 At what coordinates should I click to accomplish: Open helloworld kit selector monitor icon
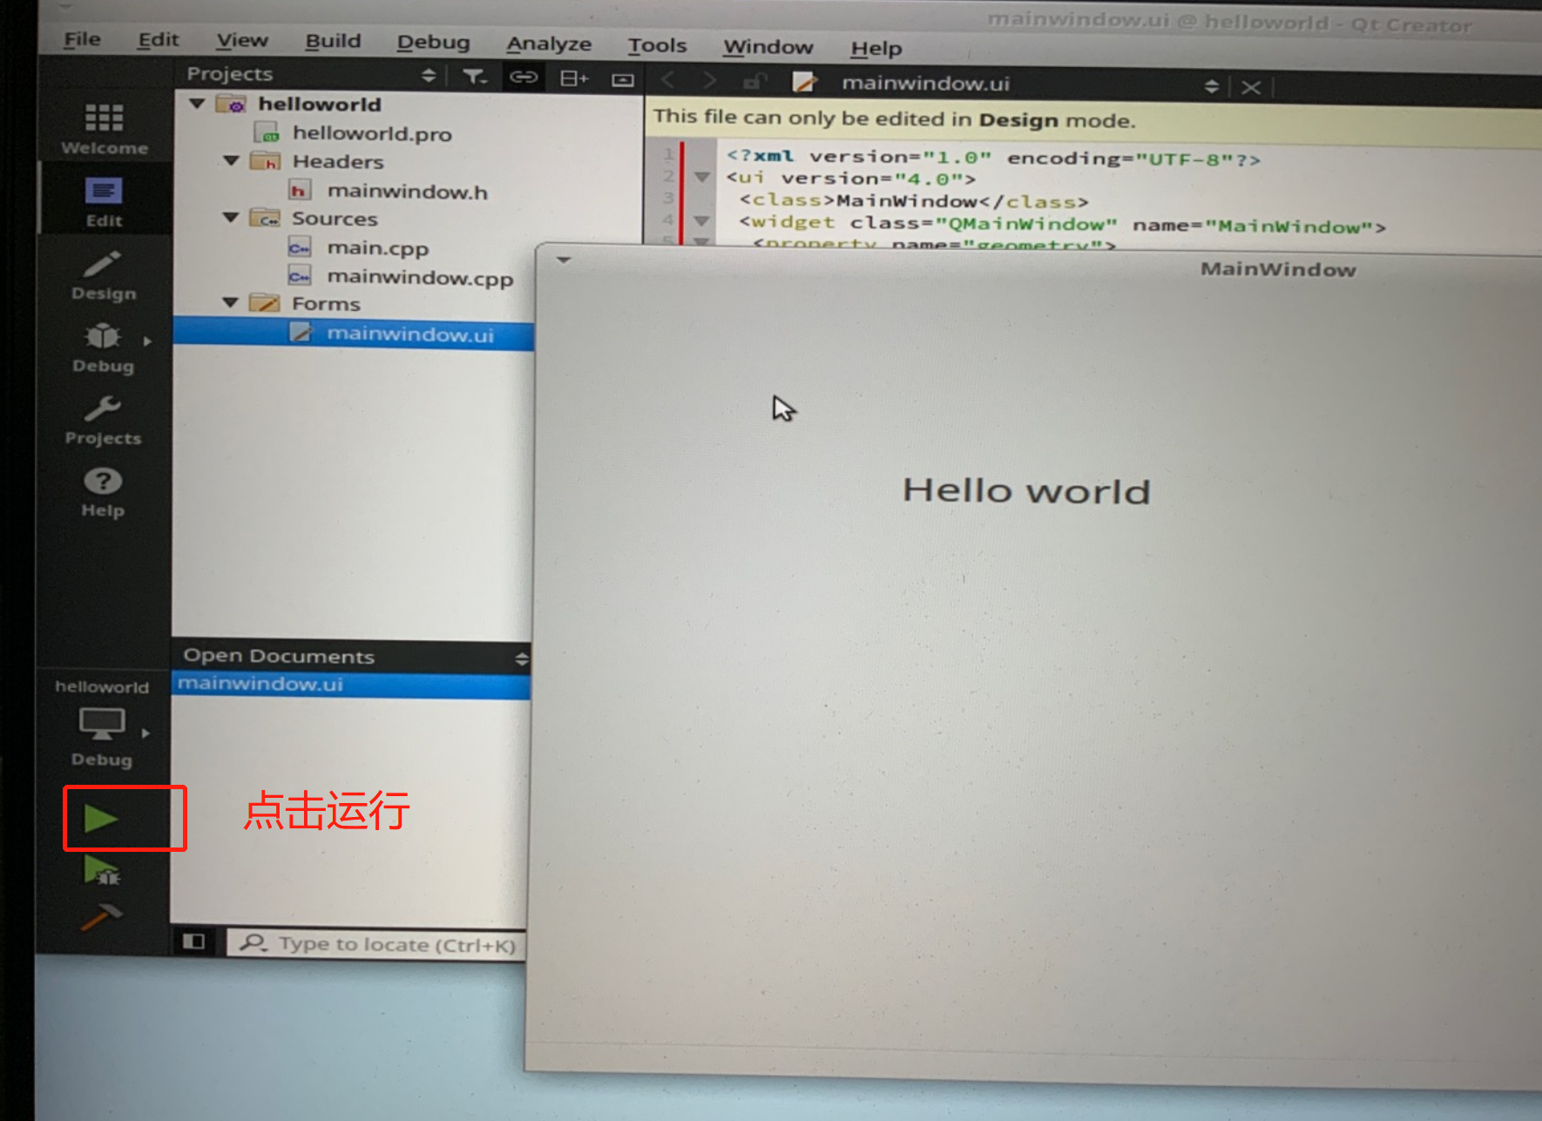102,723
